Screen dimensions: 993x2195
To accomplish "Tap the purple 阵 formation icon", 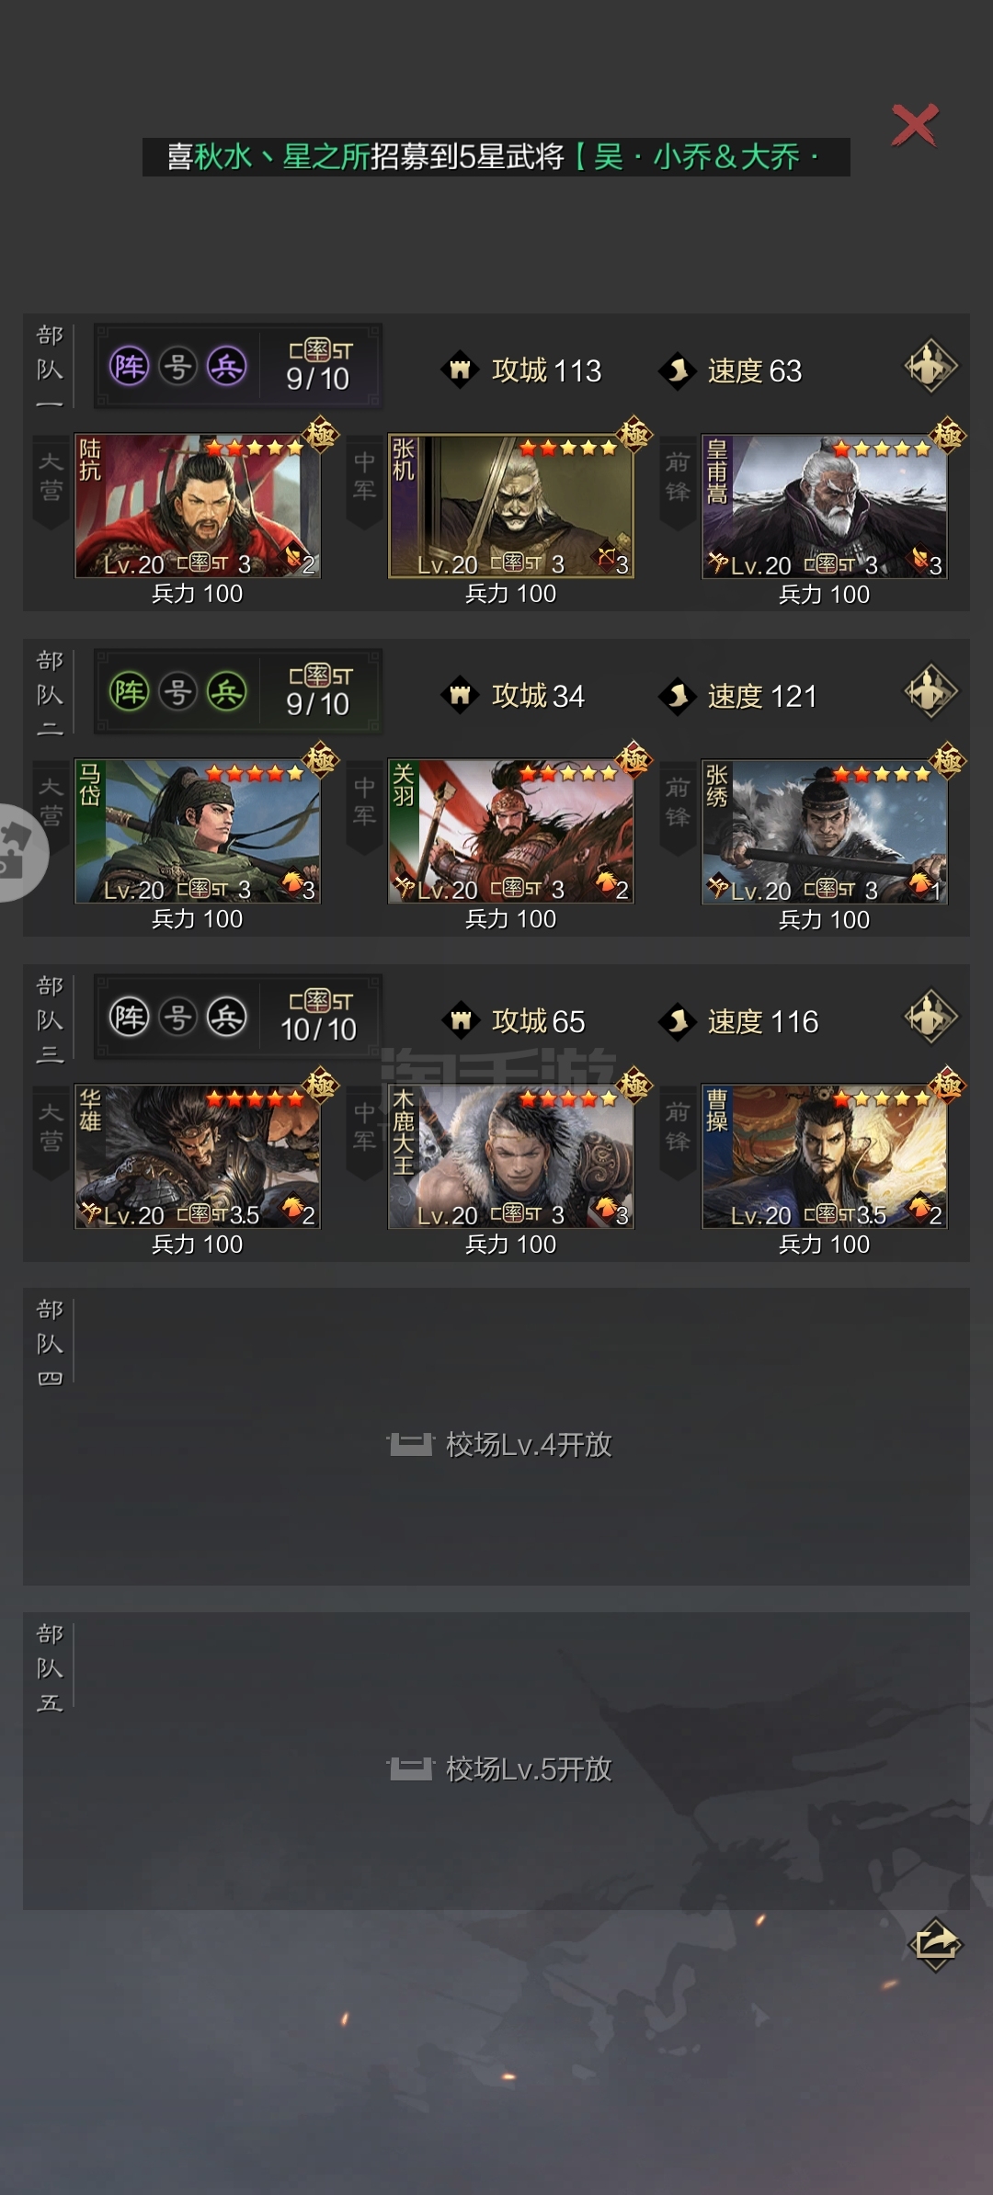I will 130,366.
